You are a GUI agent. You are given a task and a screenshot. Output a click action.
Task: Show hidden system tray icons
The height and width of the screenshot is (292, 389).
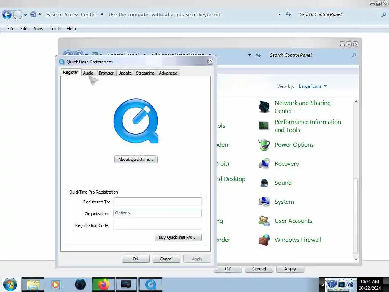point(322,284)
